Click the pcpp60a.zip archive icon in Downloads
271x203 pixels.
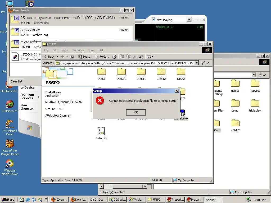coord(15,32)
